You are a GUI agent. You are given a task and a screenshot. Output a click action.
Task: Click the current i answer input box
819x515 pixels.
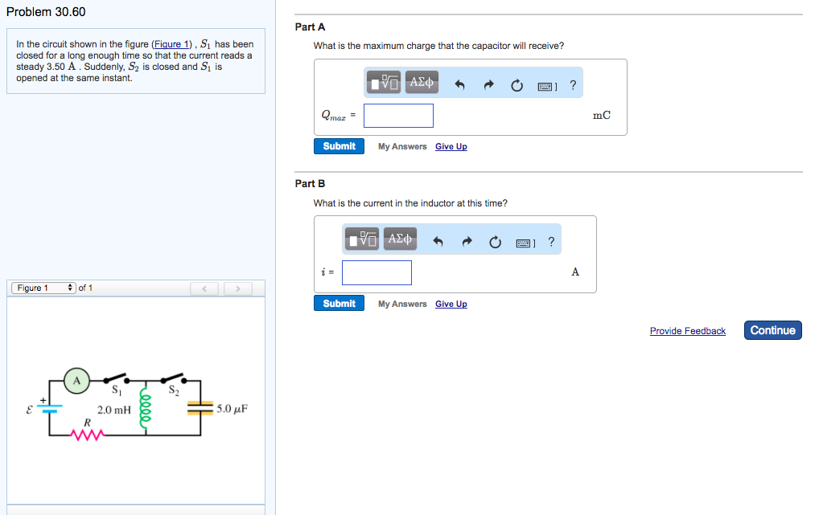click(377, 272)
